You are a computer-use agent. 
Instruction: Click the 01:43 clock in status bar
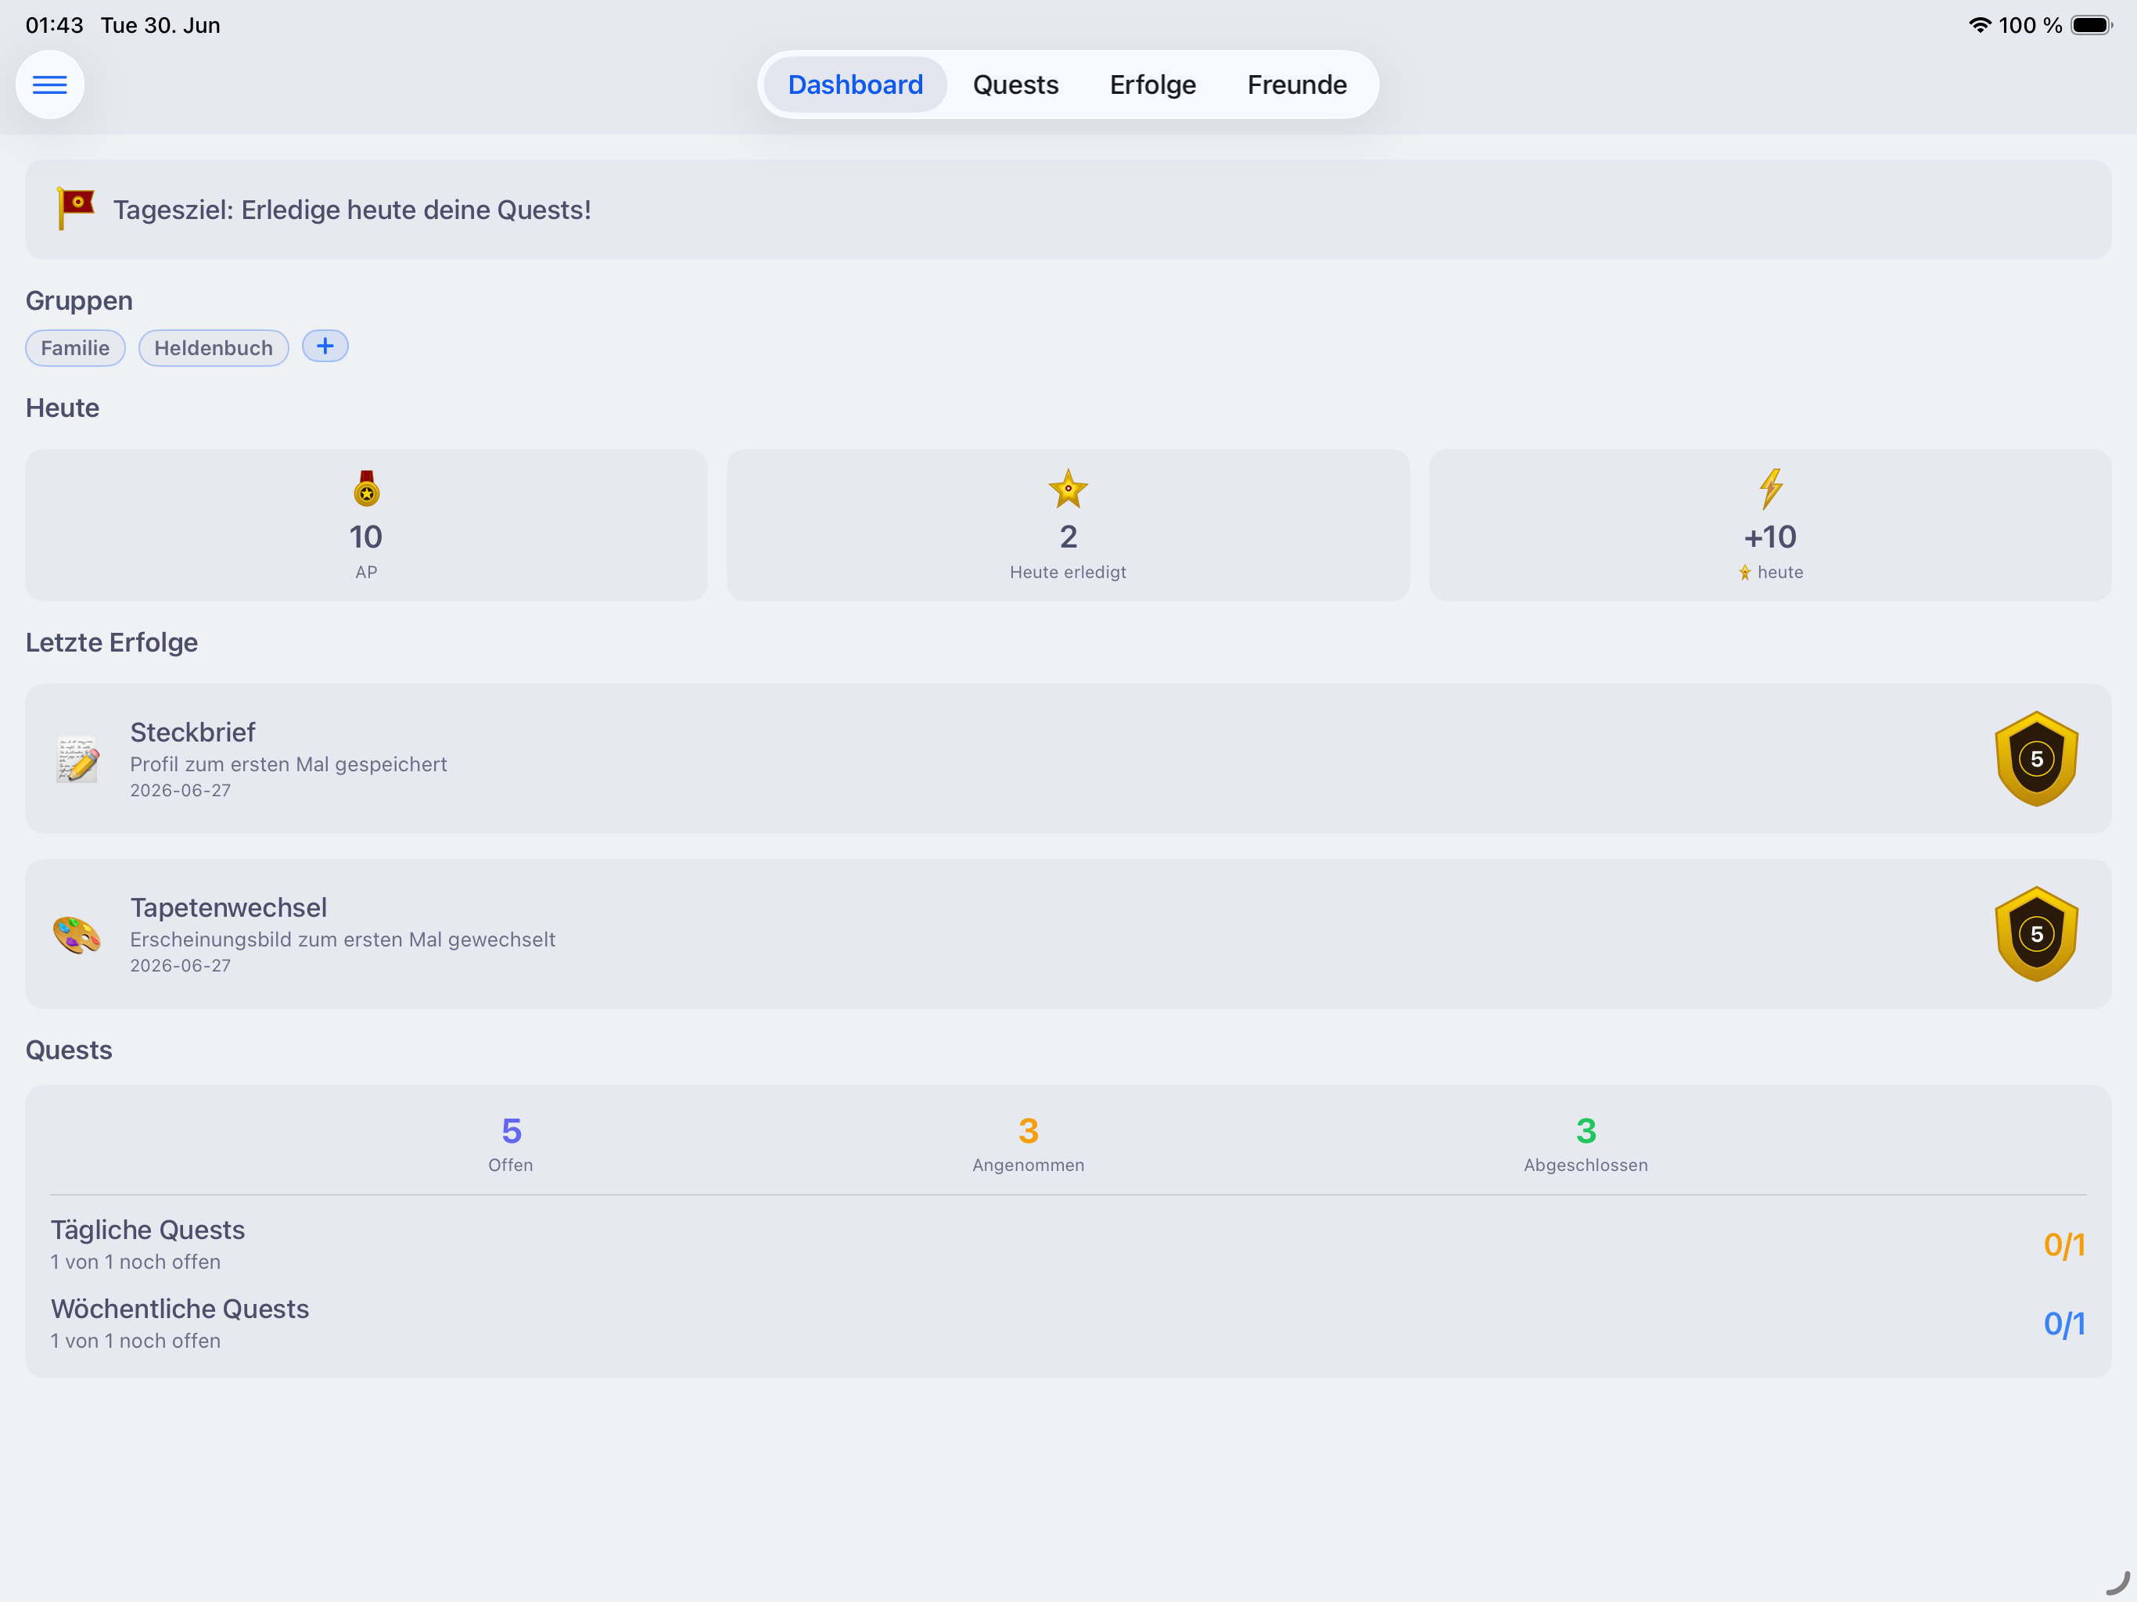[55, 25]
